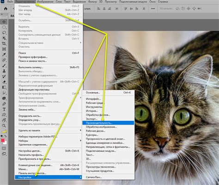Image resolution: width=219 pixels, height=185 pixels.
Task: Pick the Eyedropper tool
Action: click(x=4, y=54)
